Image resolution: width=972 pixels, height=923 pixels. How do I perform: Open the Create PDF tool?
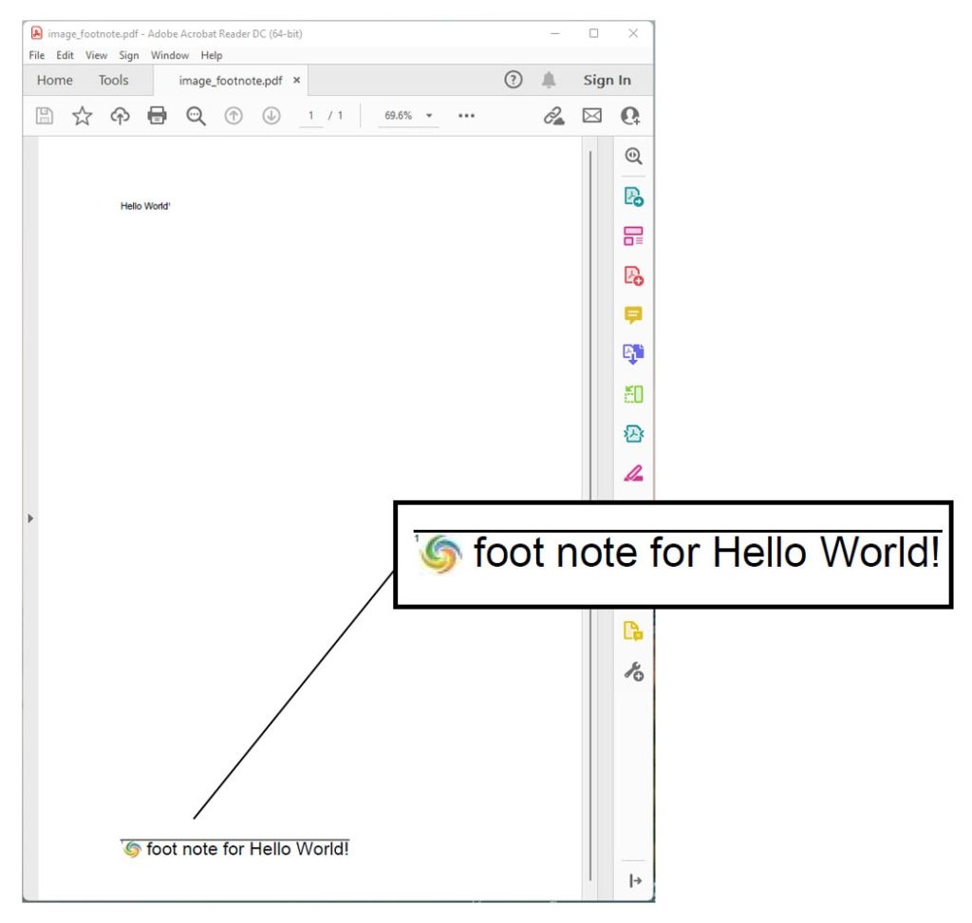pyautogui.click(x=633, y=275)
